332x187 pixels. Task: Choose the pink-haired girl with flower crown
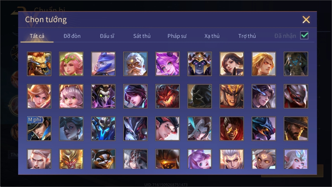tap(71, 64)
